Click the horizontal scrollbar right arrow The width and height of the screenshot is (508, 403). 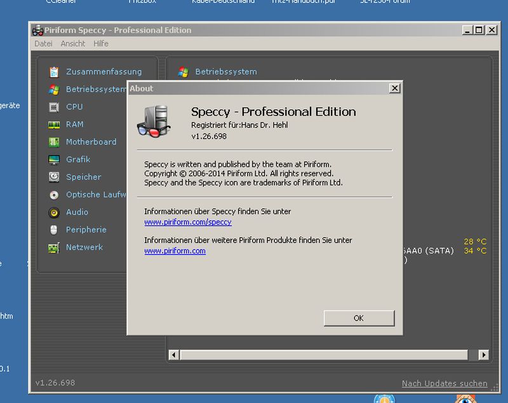click(484, 355)
